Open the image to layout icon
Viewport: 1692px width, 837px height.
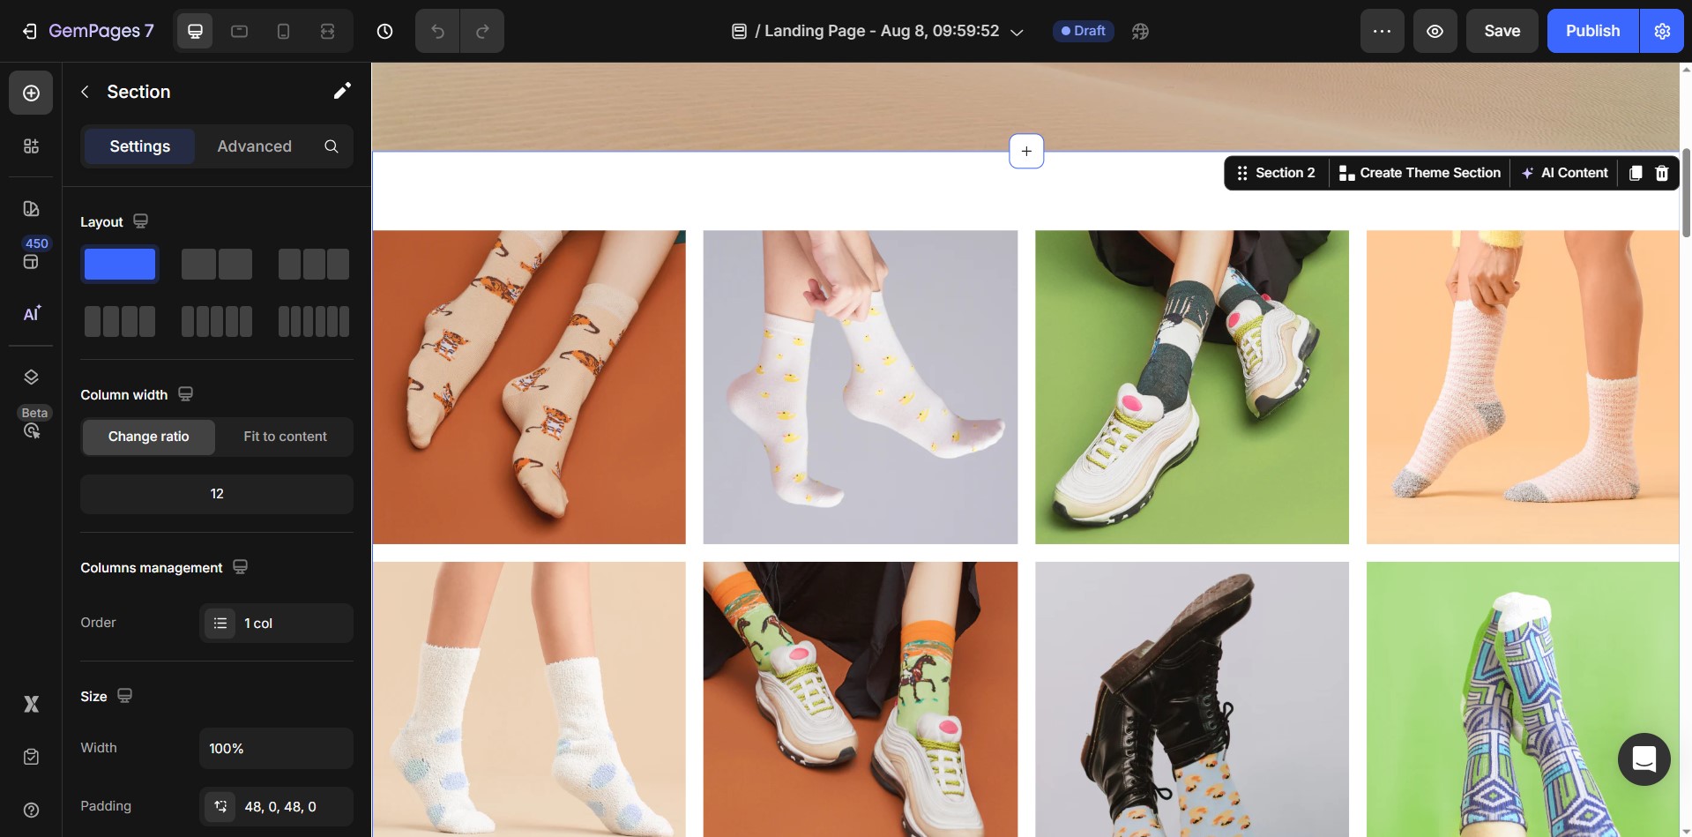point(31,209)
